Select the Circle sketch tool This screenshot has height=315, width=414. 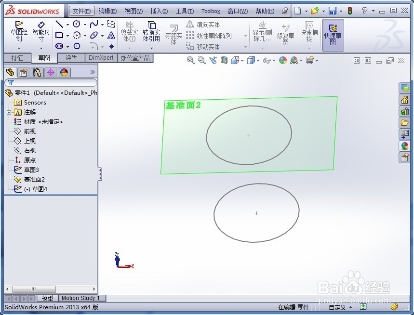coord(77,24)
